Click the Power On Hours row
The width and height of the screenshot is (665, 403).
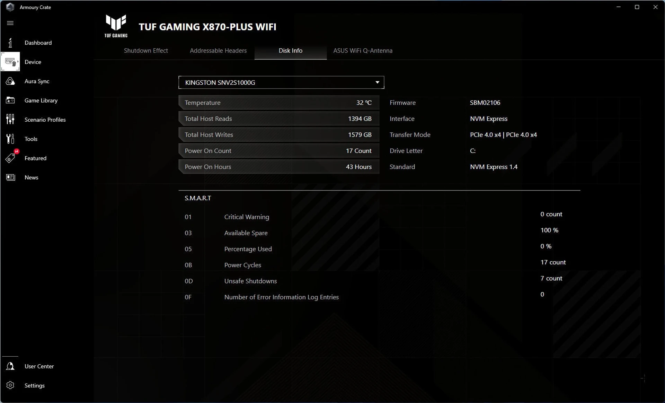[x=279, y=167]
